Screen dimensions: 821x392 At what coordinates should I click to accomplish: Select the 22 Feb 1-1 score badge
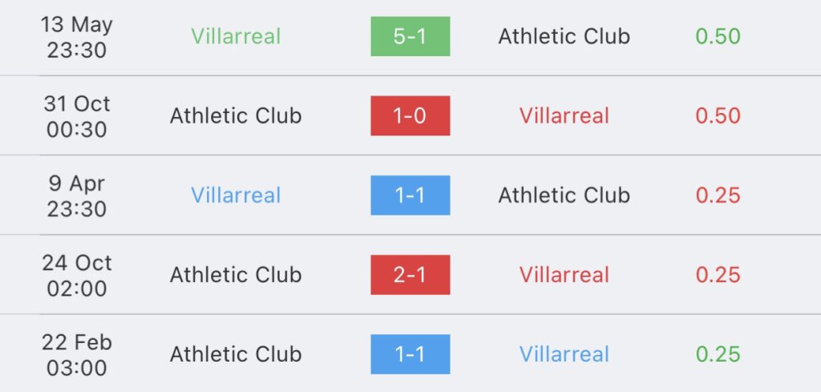(x=410, y=354)
